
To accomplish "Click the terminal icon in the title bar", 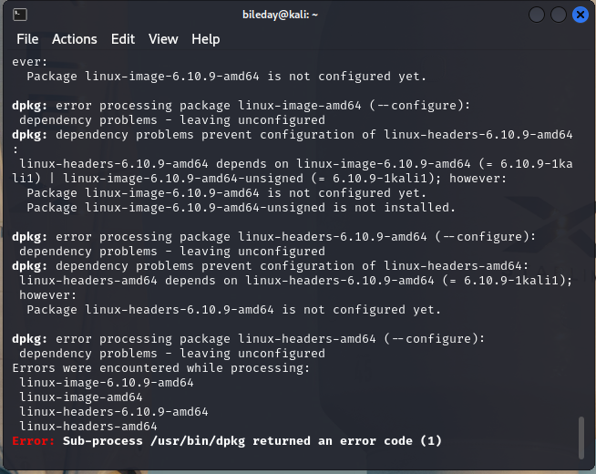I will point(20,15).
